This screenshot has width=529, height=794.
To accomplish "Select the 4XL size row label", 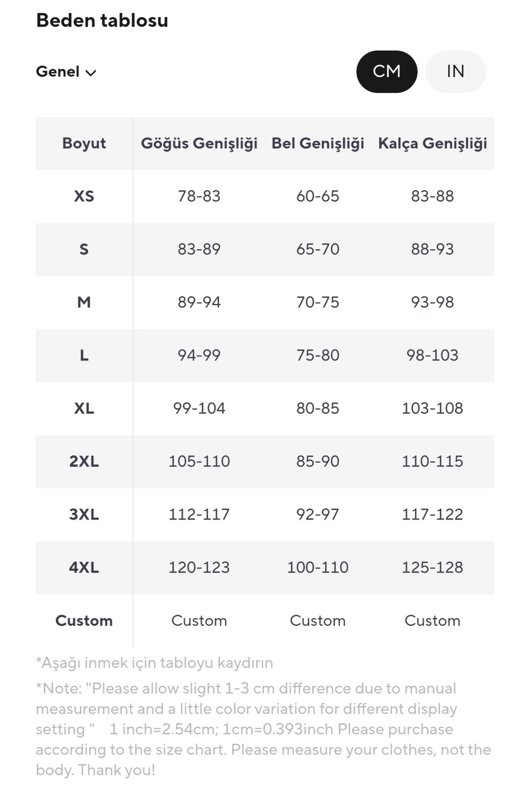I will [x=84, y=567].
